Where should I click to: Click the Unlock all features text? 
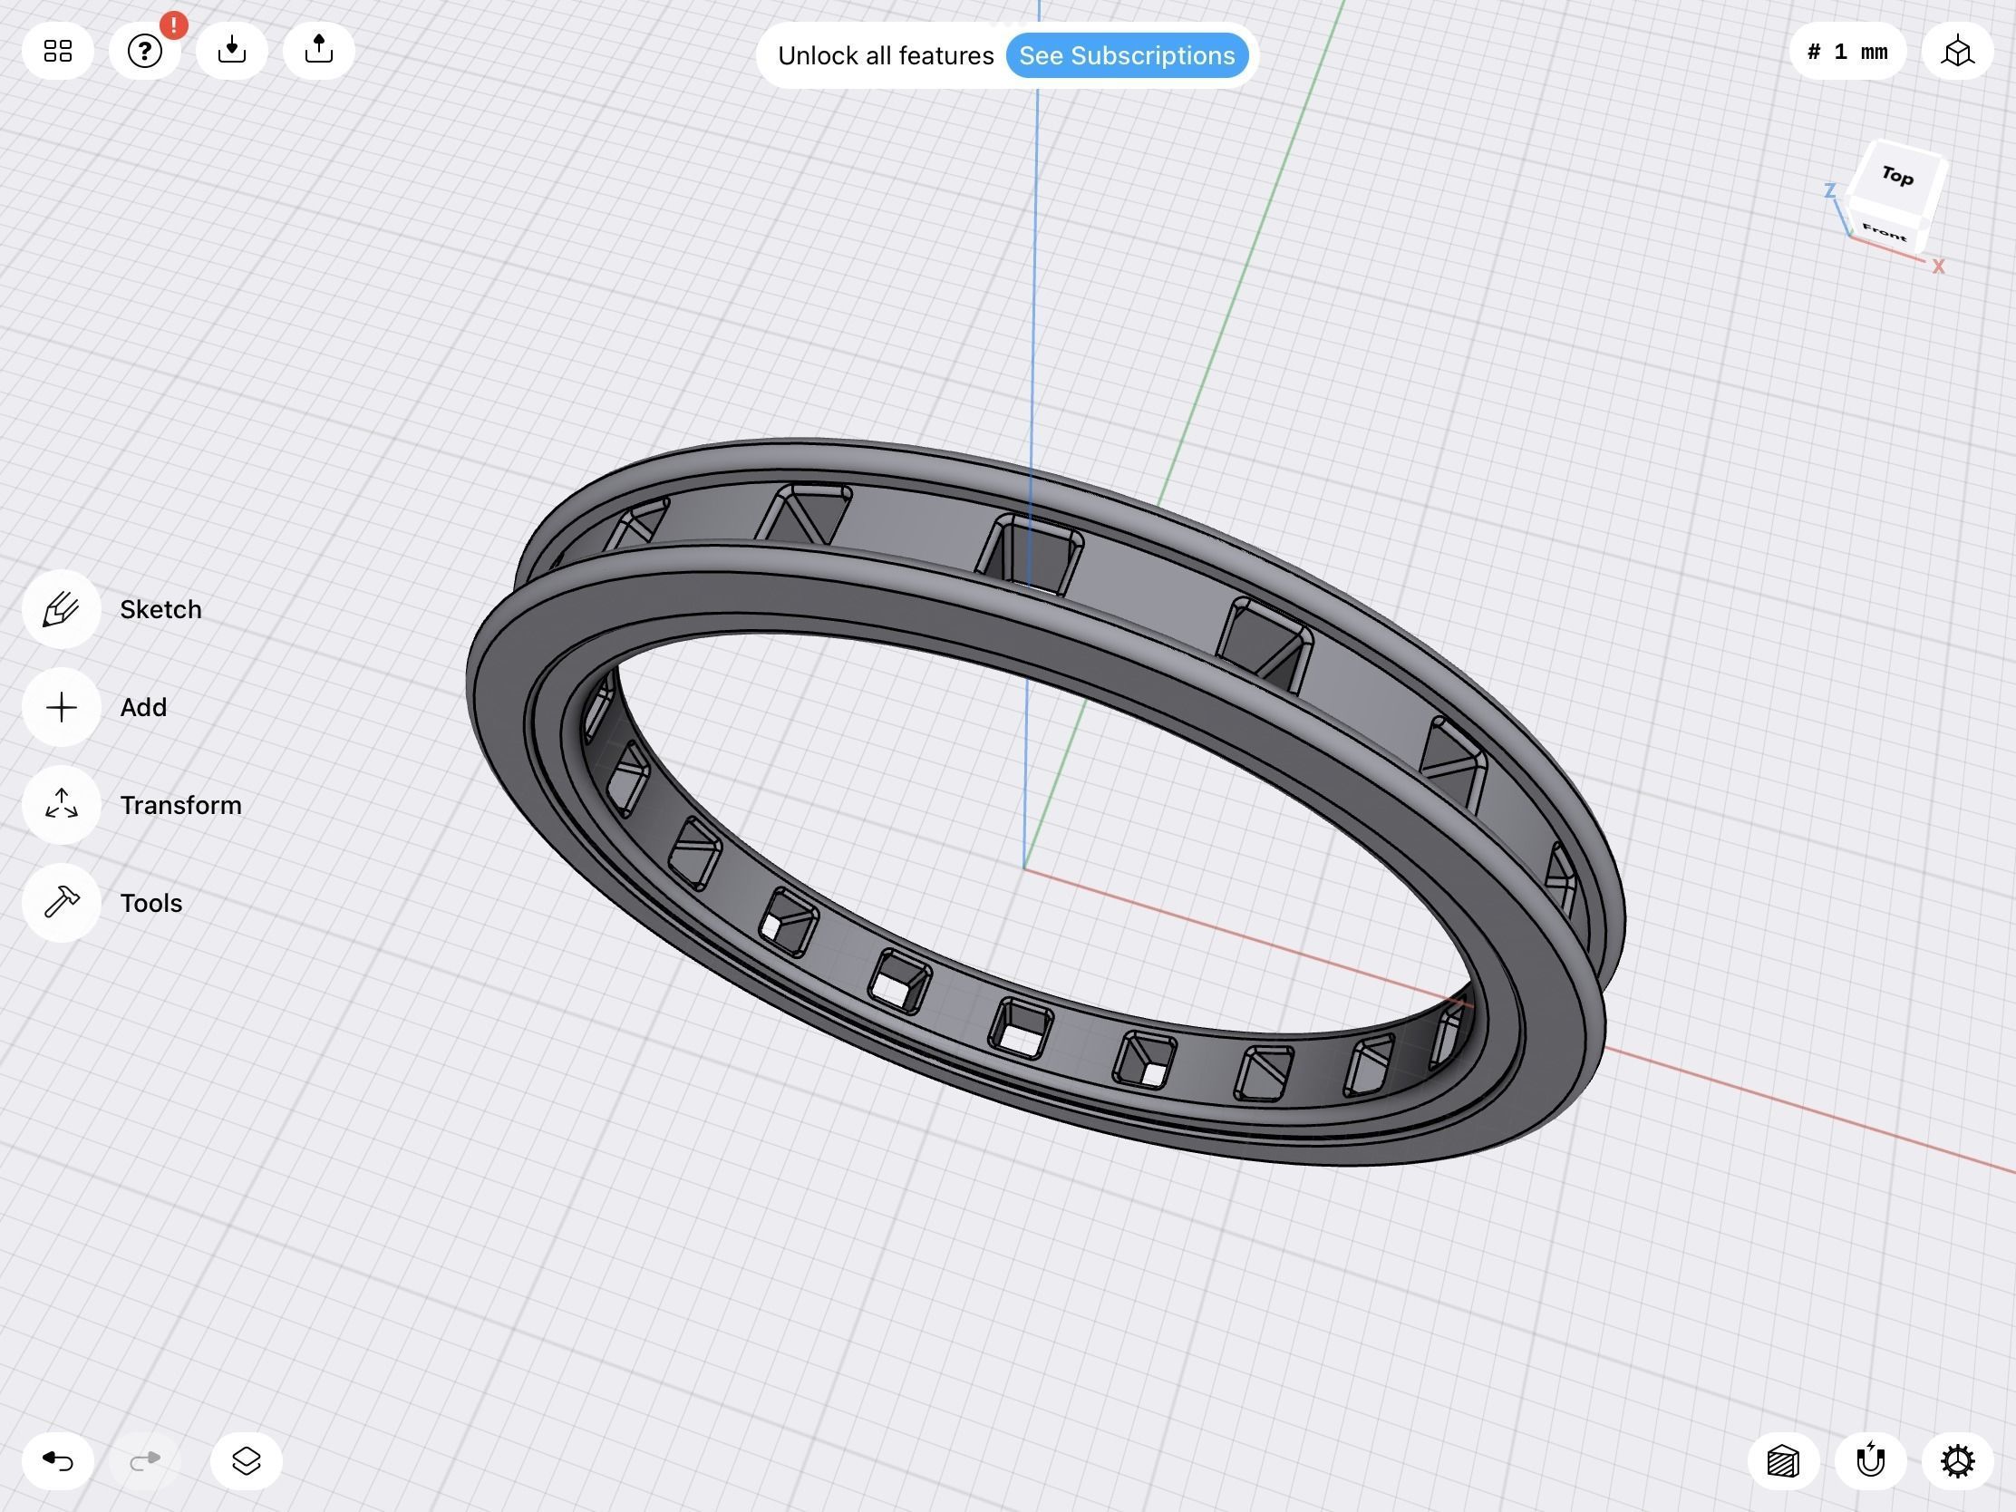[885, 55]
